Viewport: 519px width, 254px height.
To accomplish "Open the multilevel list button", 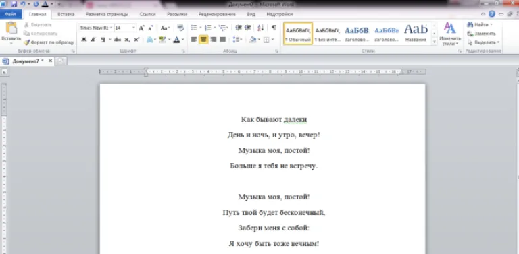I will (x=222, y=28).
